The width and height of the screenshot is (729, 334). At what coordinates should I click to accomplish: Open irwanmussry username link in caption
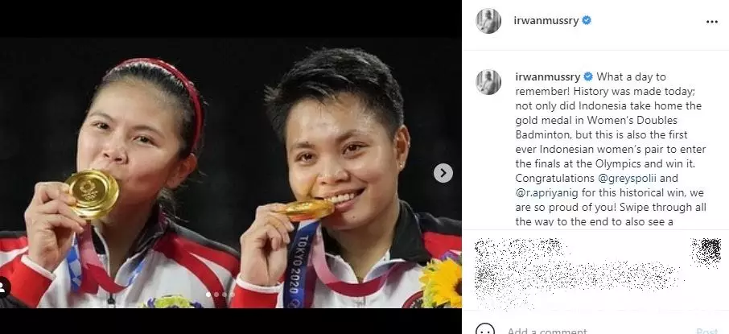click(x=548, y=76)
